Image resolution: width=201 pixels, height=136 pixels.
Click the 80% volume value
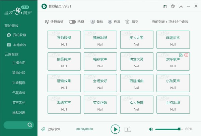pyautogui.click(x=189, y=129)
